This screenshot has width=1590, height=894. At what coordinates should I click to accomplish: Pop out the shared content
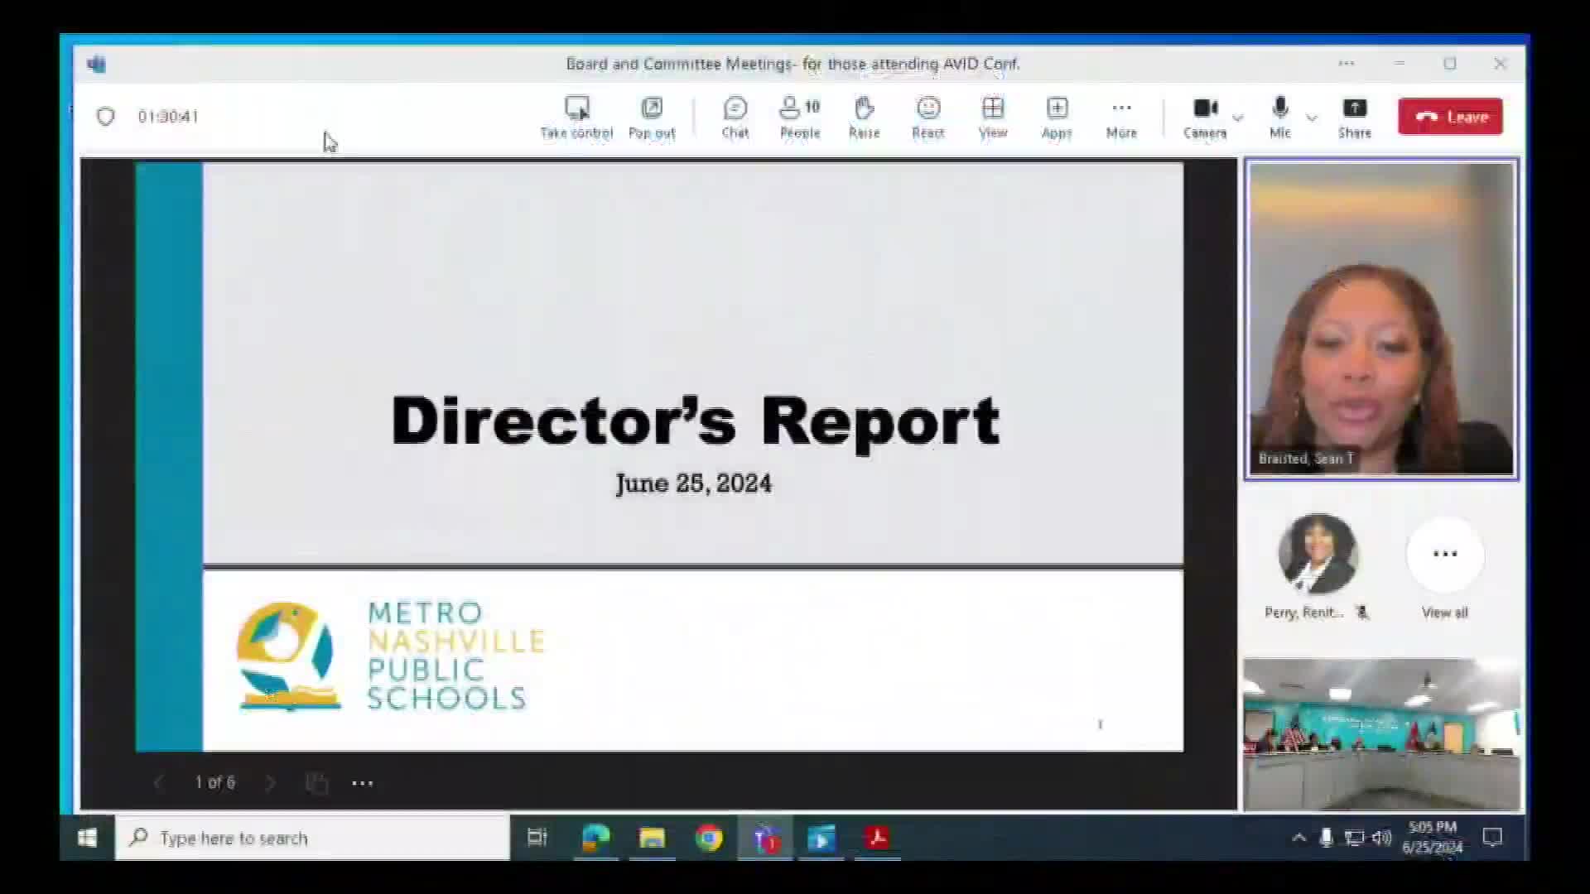pyautogui.click(x=652, y=116)
